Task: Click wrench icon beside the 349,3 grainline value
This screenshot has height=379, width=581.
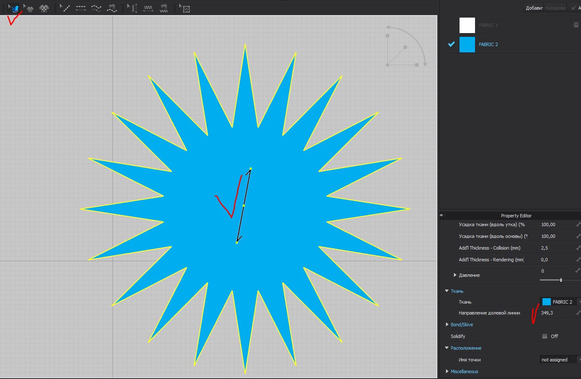Action: (578, 313)
